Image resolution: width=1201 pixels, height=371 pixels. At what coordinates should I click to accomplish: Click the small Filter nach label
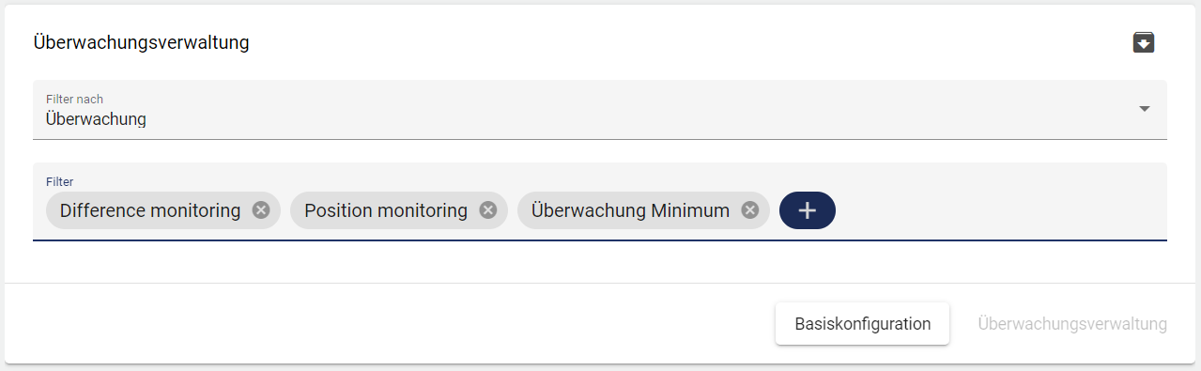click(74, 98)
